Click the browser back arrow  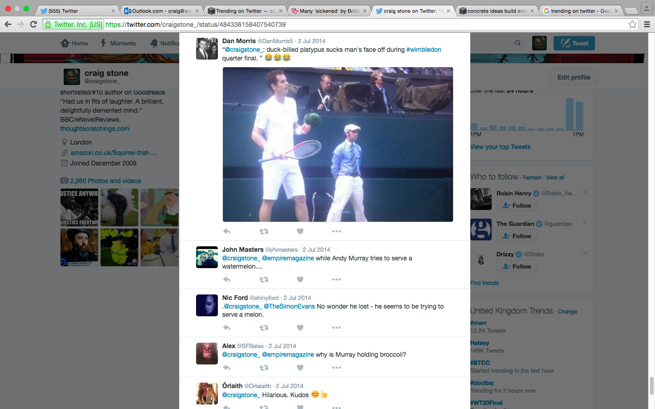pyautogui.click(x=8, y=24)
